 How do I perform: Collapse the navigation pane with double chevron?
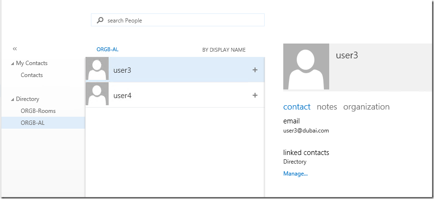pyautogui.click(x=15, y=49)
